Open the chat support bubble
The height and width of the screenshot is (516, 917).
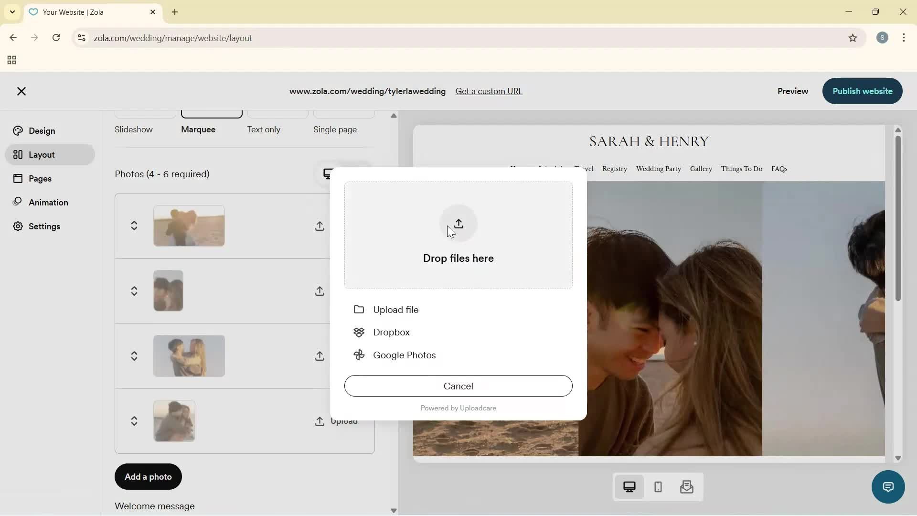887,487
